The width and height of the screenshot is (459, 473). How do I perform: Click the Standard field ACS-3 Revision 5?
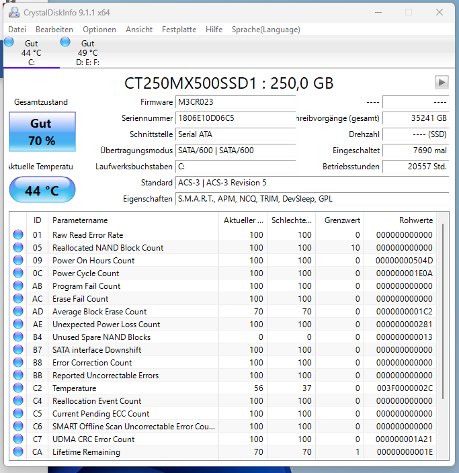[312, 183]
